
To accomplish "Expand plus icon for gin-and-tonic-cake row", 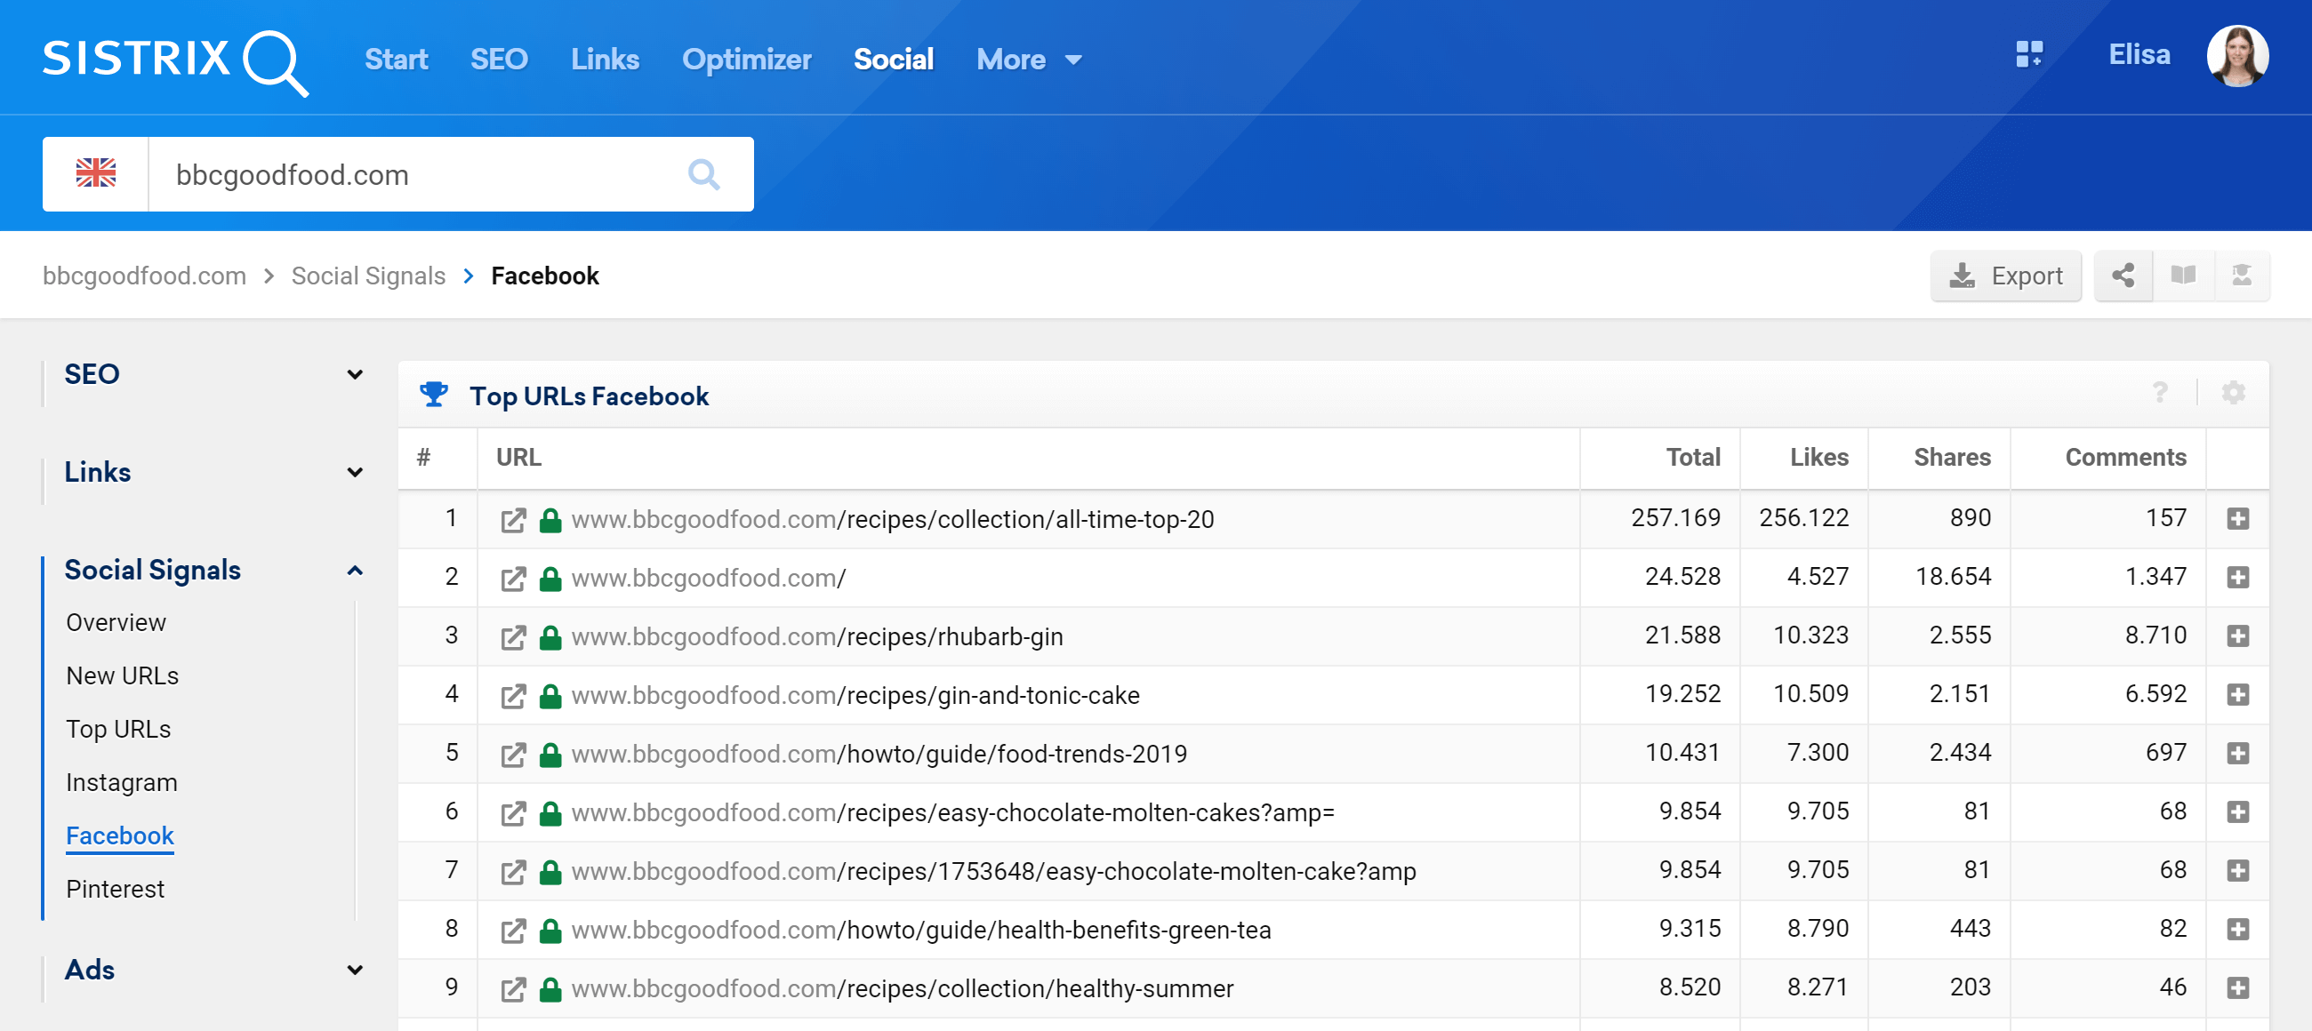I will click(2237, 694).
